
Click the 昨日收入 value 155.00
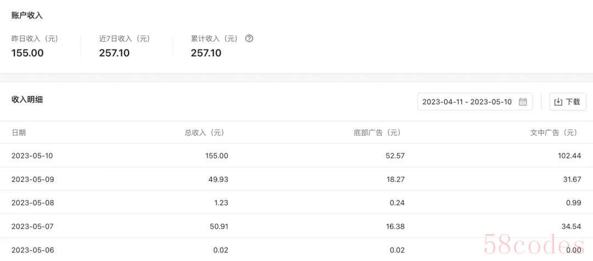(27, 53)
